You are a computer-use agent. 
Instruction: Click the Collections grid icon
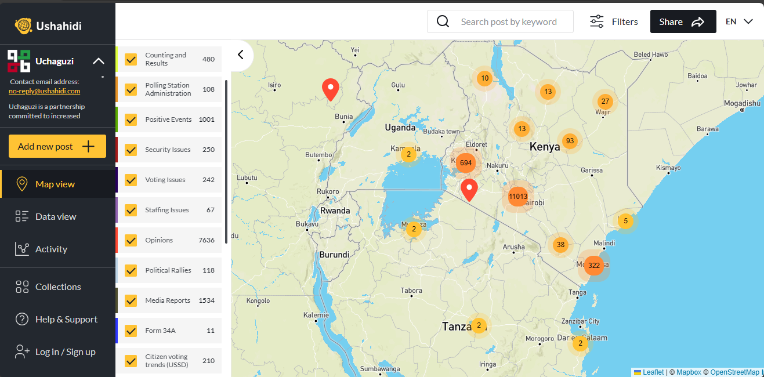[x=22, y=287]
